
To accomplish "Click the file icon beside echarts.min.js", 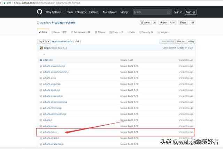I will tap(41, 132).
